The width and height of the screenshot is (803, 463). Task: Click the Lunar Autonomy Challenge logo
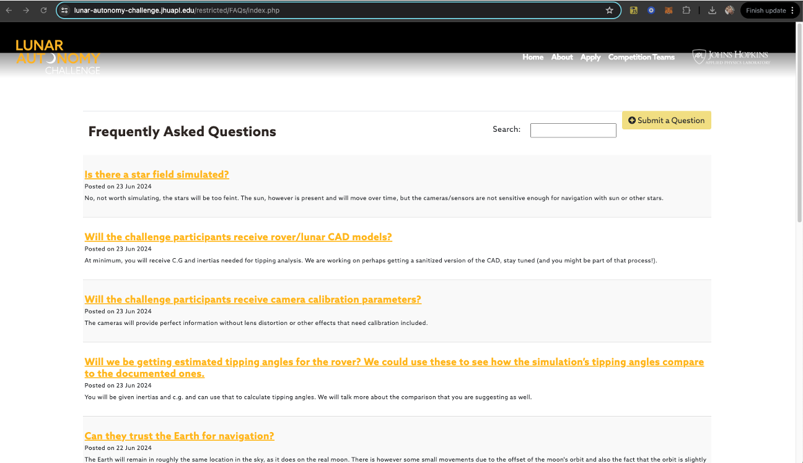tap(58, 57)
